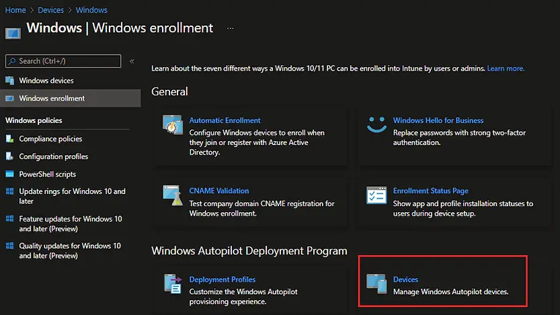Click the Configuration profiles icon

click(x=9, y=156)
